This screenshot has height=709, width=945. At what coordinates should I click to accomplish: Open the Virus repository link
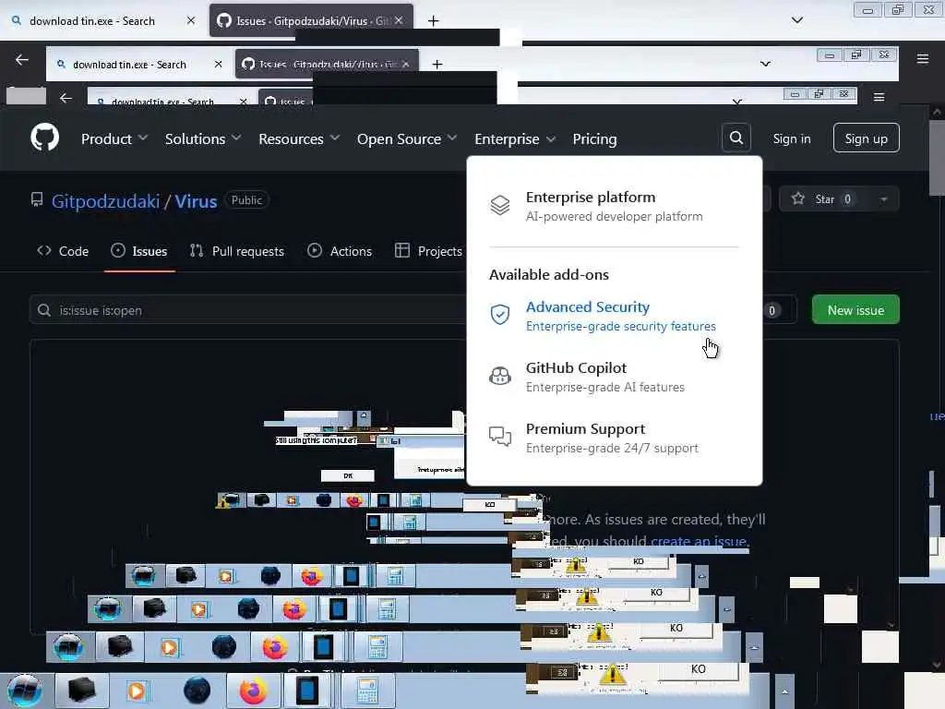(x=196, y=200)
